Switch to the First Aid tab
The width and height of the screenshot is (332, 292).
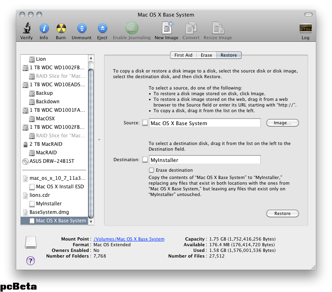click(x=183, y=55)
